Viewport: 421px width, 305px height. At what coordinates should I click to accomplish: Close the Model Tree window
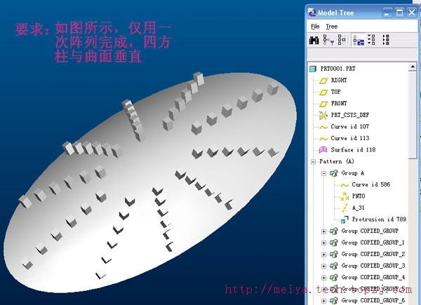(412, 13)
